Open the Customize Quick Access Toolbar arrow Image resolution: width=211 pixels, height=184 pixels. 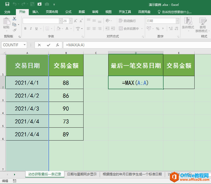pyautogui.click(x=54, y=5)
